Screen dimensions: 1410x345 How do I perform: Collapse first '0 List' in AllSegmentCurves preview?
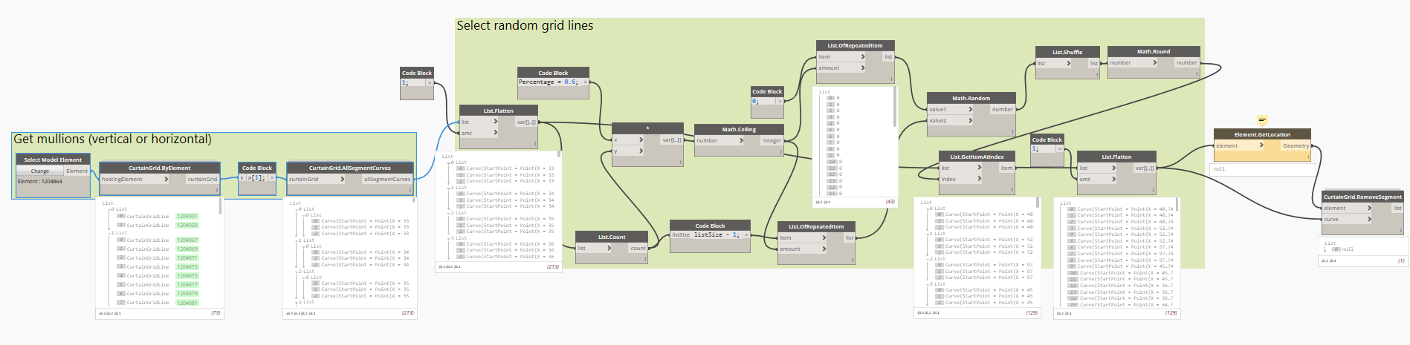299,209
